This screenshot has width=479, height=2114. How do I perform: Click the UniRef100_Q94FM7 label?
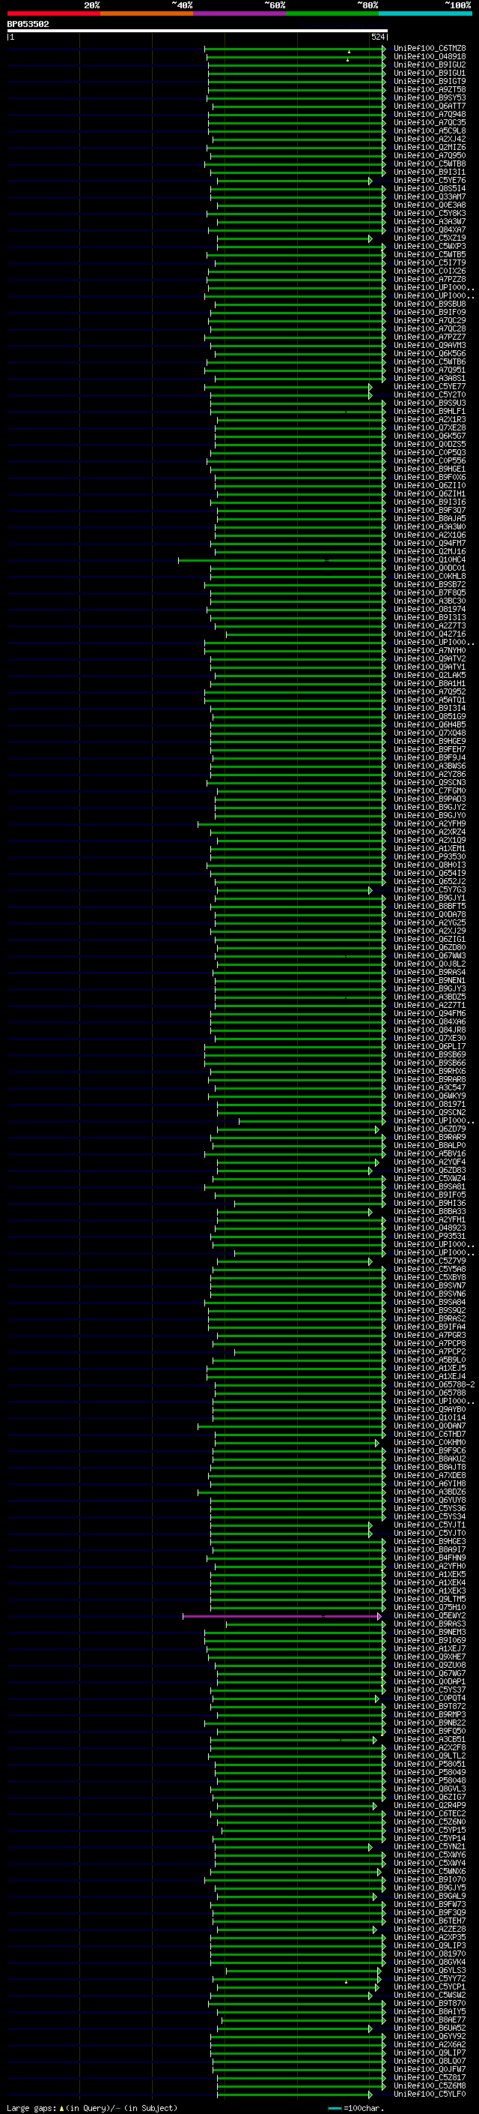coord(430,543)
